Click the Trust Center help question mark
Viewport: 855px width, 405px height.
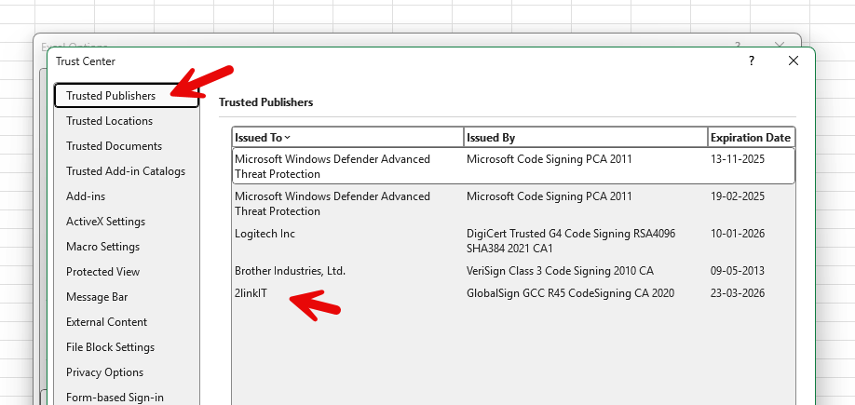point(752,61)
